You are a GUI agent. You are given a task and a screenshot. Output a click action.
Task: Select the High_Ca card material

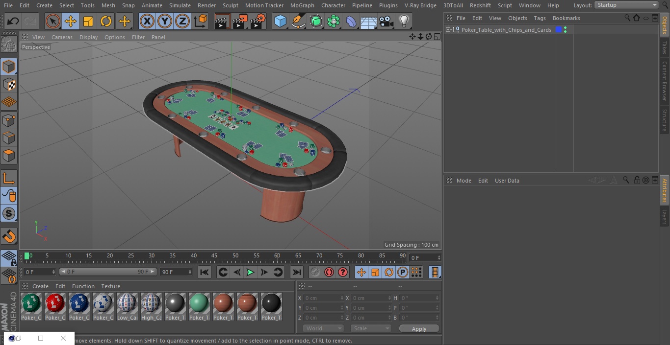[x=151, y=307]
